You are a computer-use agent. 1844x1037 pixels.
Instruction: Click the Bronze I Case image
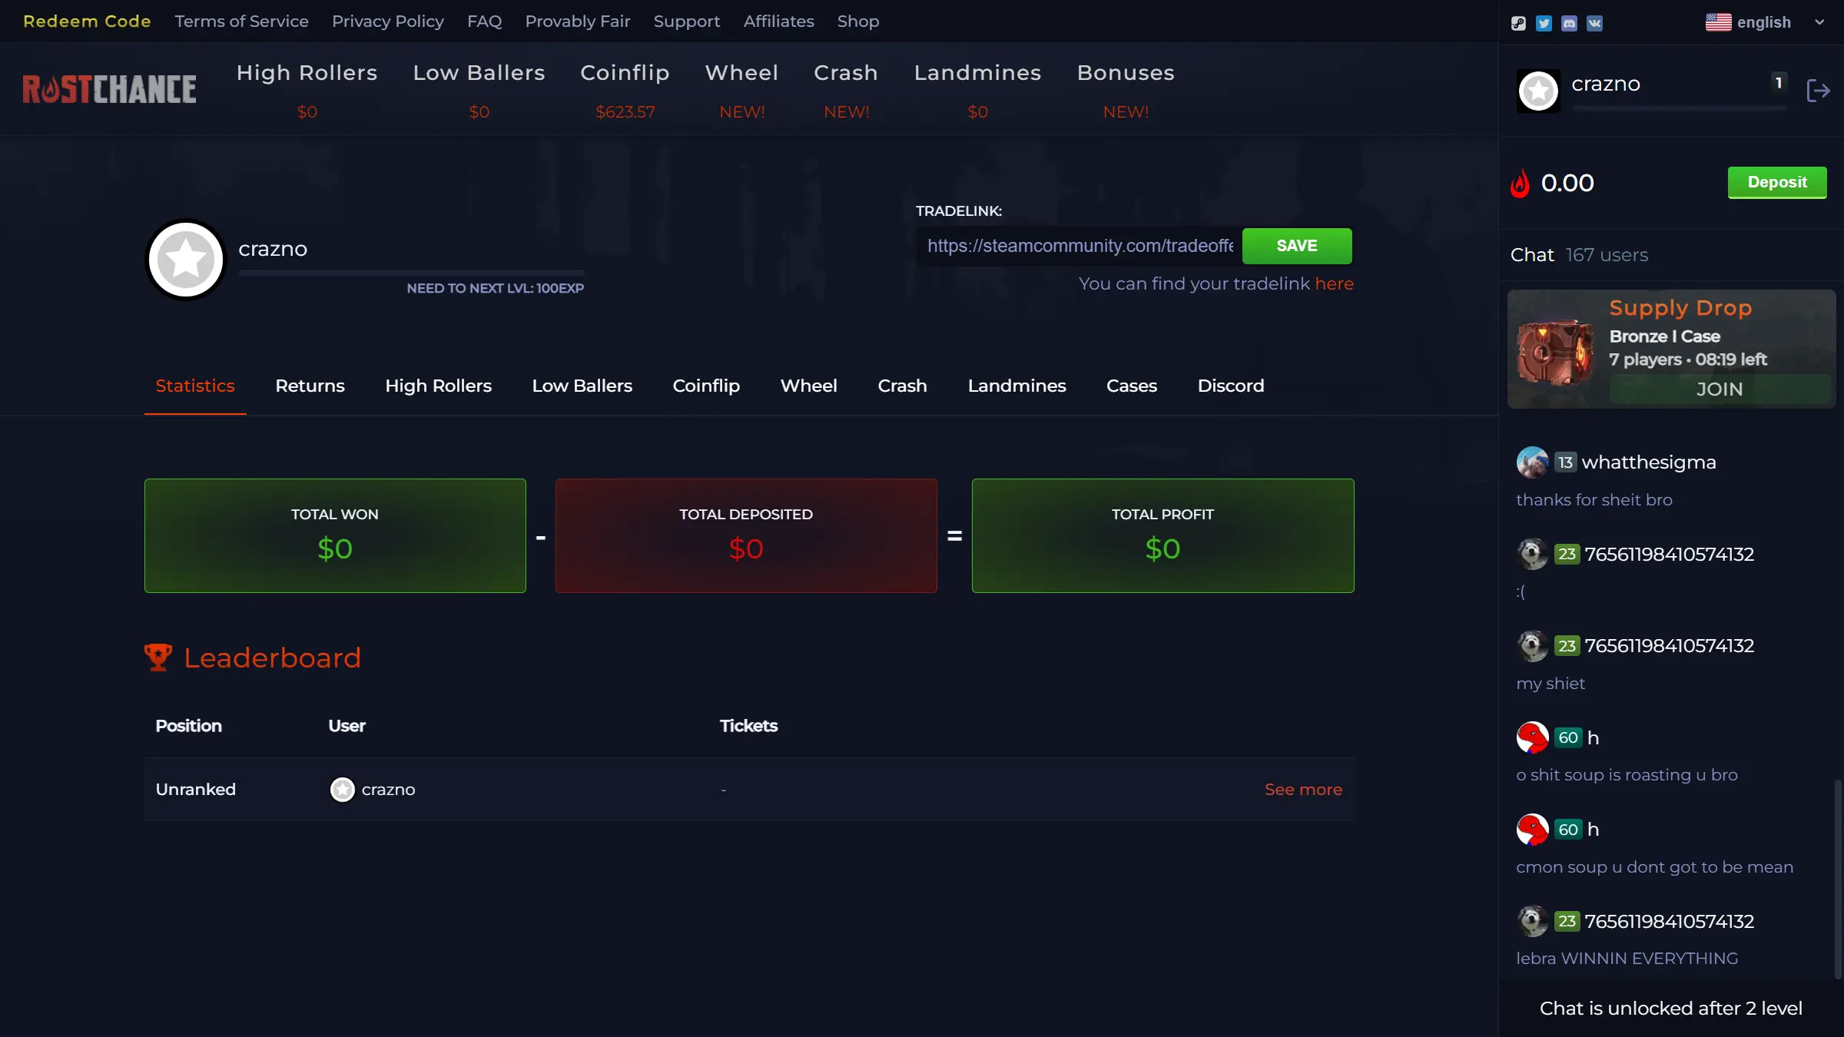pos(1555,353)
